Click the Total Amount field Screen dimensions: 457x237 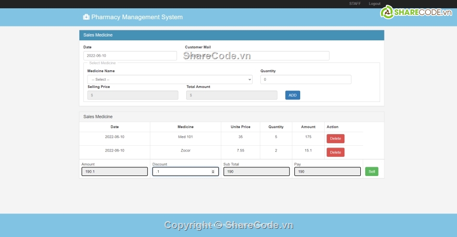point(231,95)
